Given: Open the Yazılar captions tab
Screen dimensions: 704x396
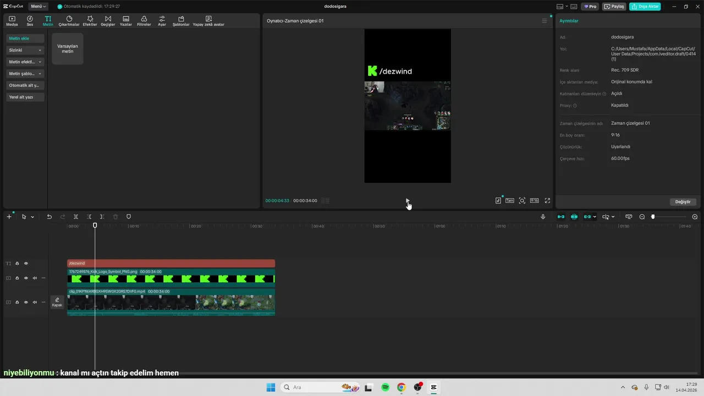Looking at the screenshot, I should [x=126, y=21].
